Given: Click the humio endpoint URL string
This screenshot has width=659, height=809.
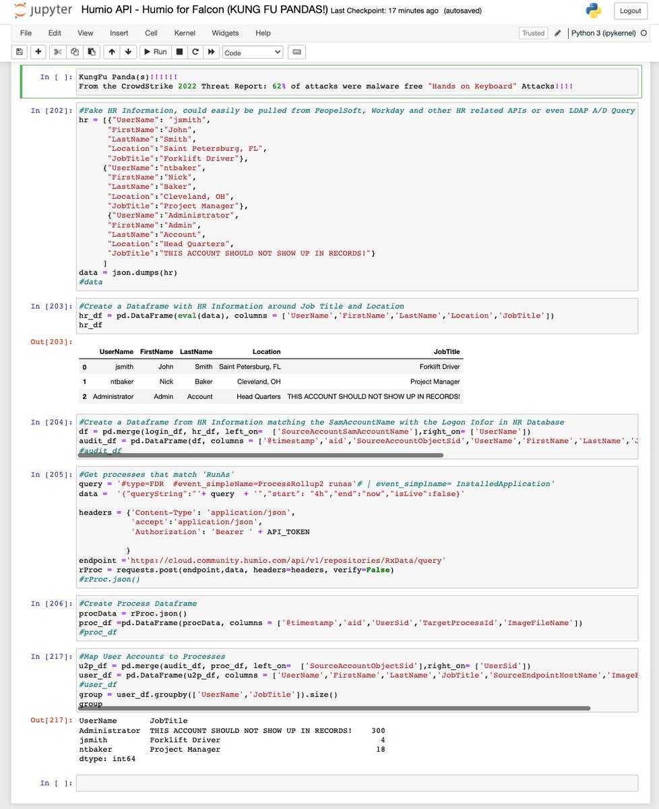Looking at the screenshot, I should coord(287,560).
